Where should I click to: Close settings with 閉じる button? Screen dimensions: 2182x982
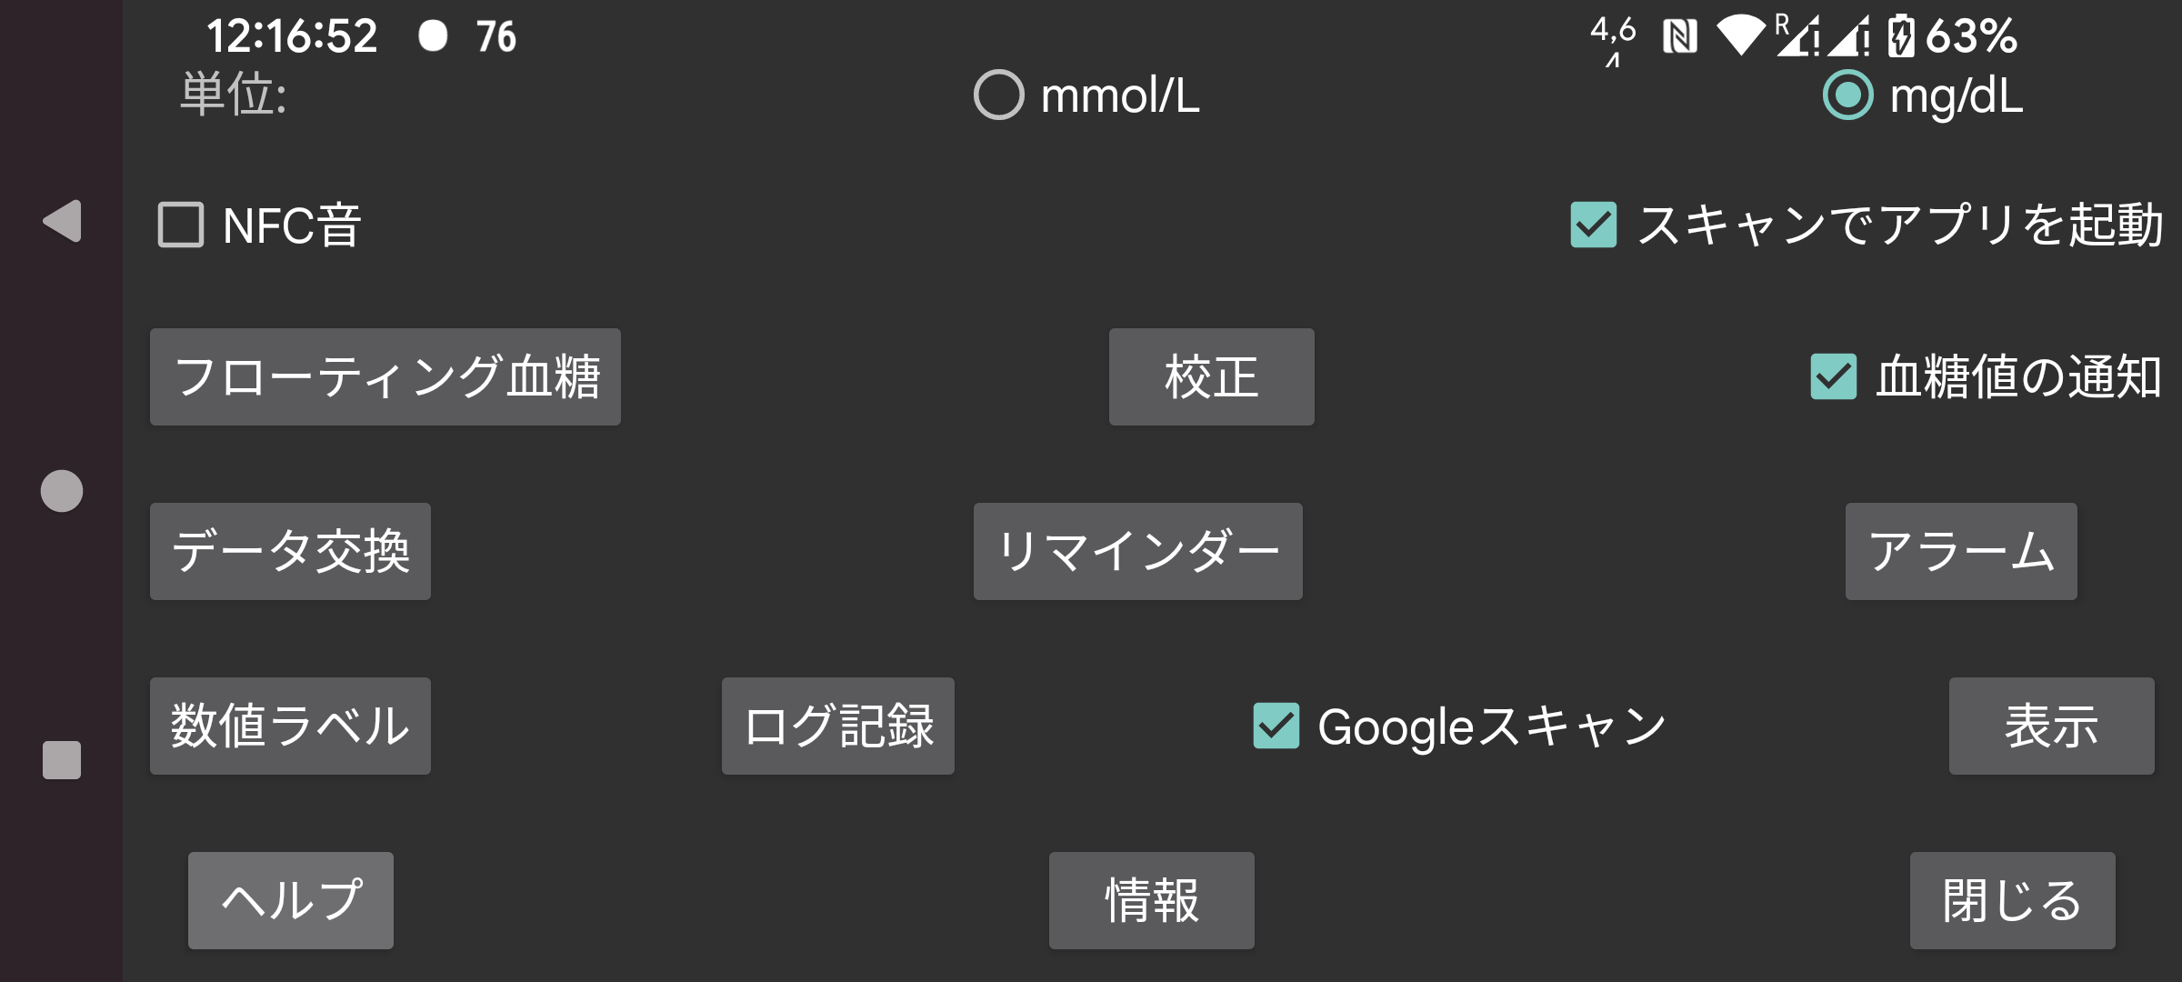[2013, 900]
